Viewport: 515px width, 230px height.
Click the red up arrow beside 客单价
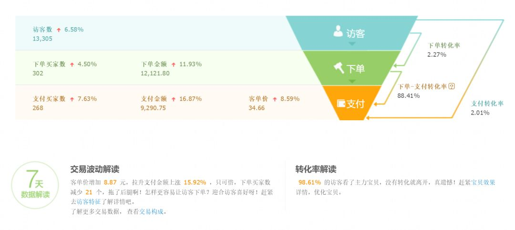275,99
